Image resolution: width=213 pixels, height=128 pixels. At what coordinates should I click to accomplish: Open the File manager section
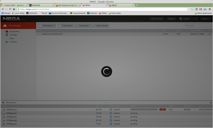pos(18,26)
